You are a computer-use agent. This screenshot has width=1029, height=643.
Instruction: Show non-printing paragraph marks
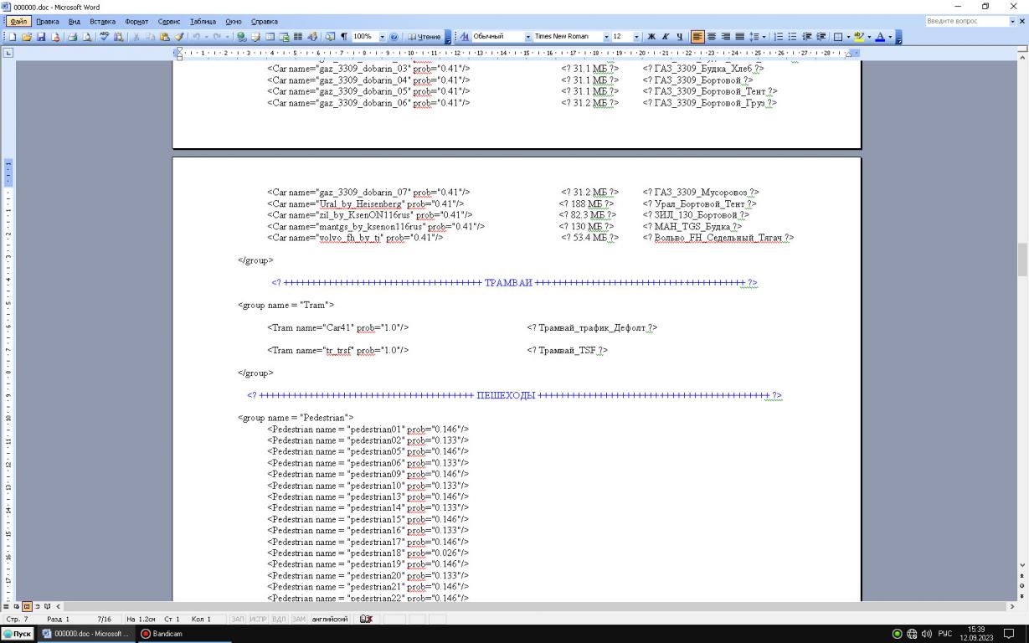click(x=342, y=37)
